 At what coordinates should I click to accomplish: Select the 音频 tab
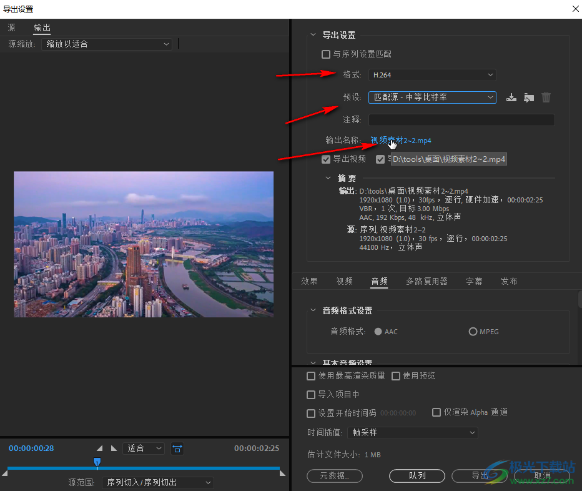point(379,282)
